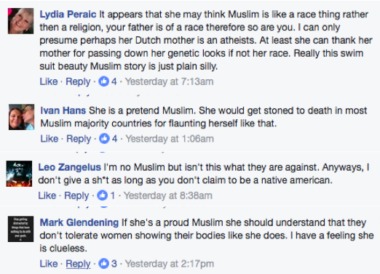Image resolution: width=380 pixels, height=274 pixels.
Task: Click the thumbs-up icon on Mark Glendening's comment
Action: point(103,264)
